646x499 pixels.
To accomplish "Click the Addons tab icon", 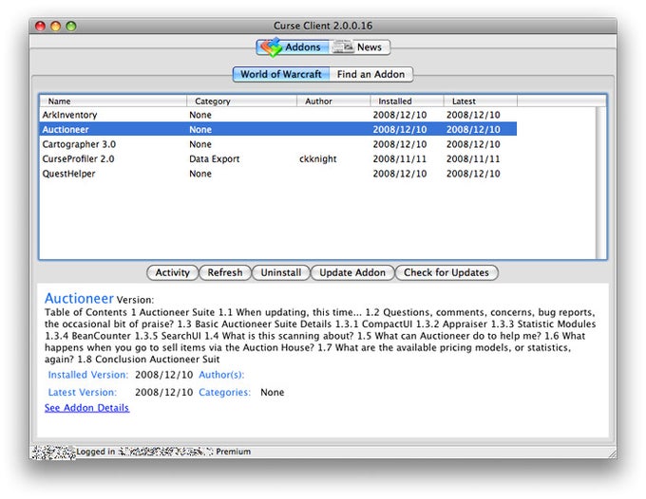I will pos(271,46).
